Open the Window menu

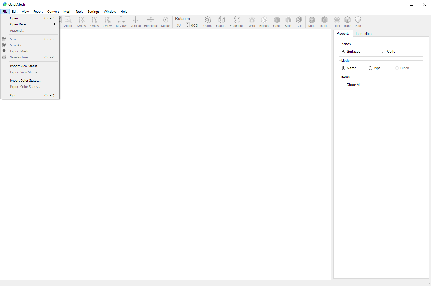tap(110, 12)
